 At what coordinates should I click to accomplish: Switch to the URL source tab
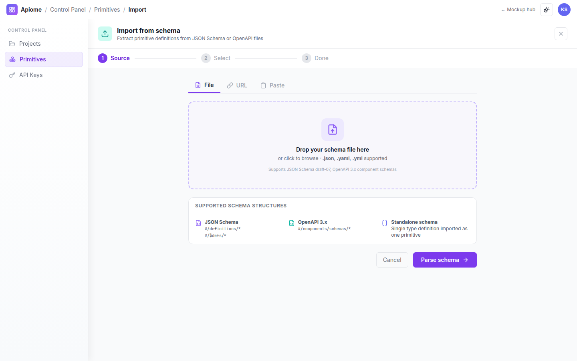coord(237,85)
